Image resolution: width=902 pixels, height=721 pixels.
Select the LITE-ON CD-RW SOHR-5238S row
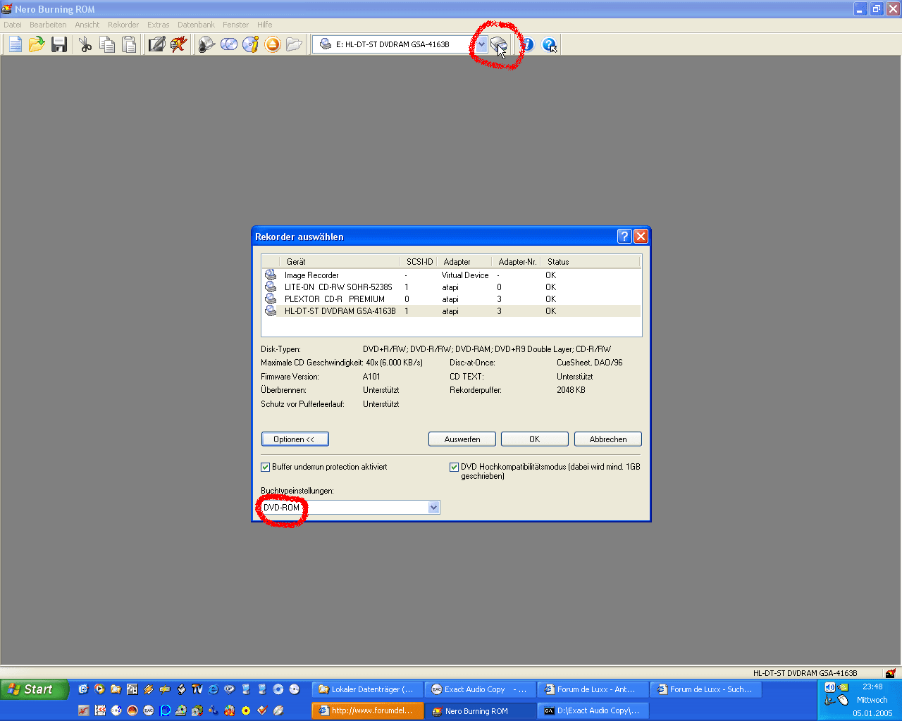[x=451, y=287]
